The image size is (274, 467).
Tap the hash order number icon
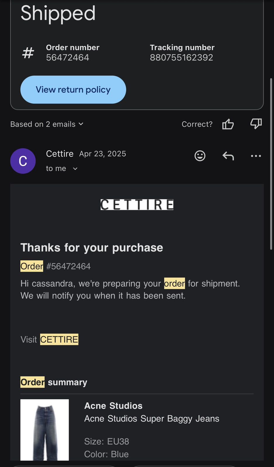[x=28, y=53]
